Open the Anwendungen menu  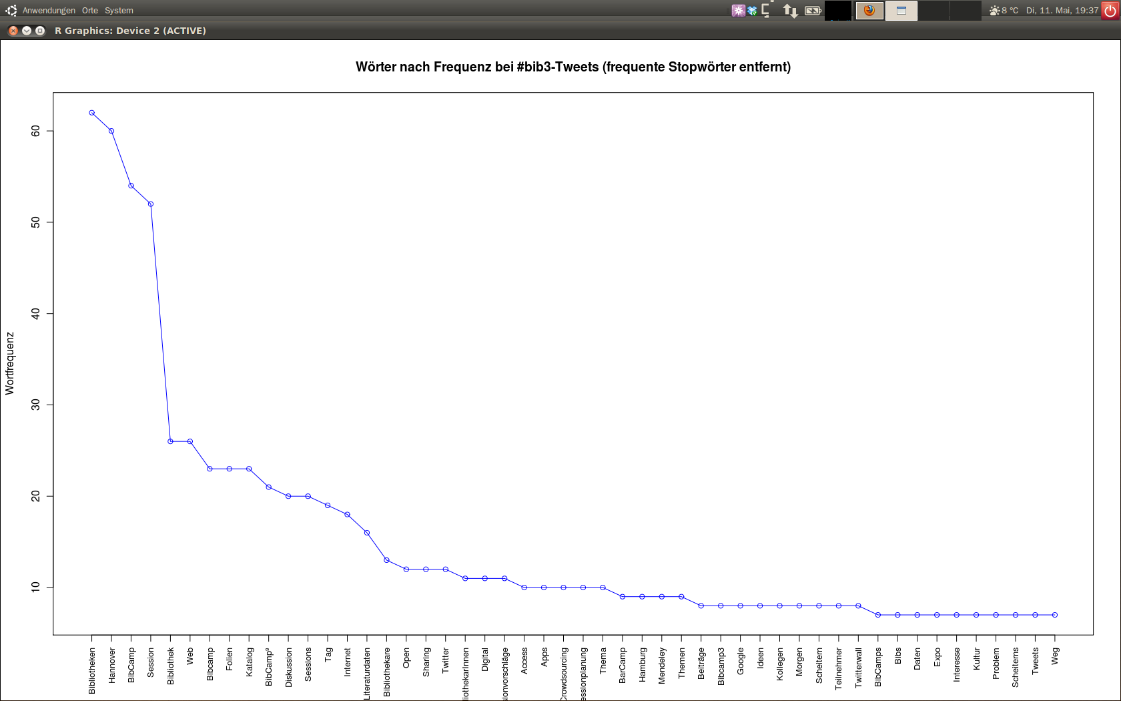tap(49, 11)
